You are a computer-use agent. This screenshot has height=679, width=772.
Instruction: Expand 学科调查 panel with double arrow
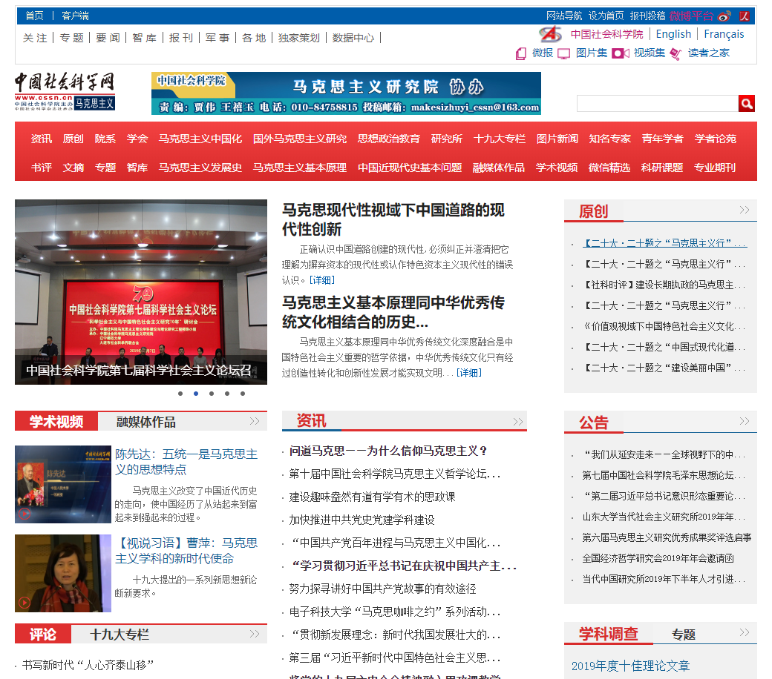745,632
